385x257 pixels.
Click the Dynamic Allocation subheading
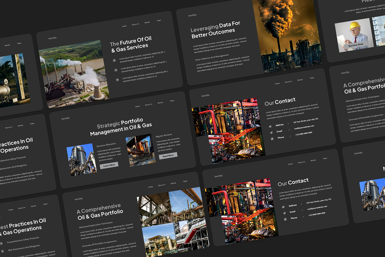[x=106, y=145]
